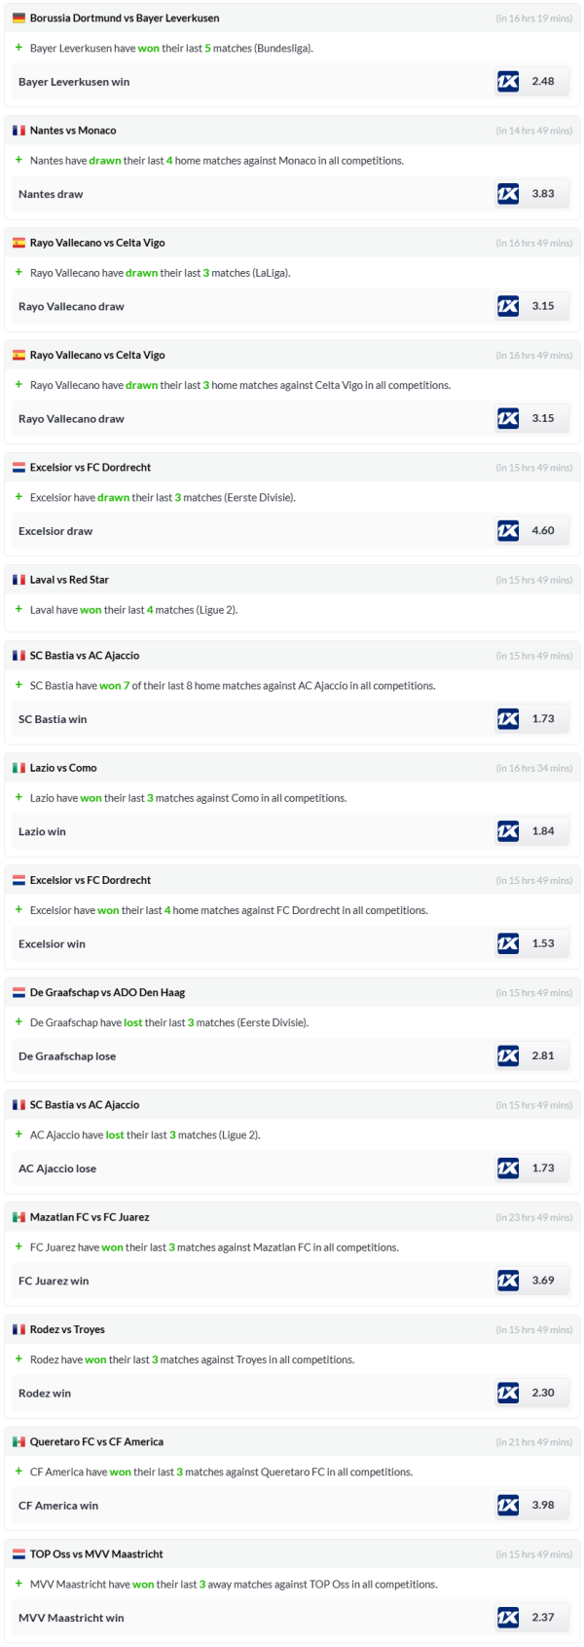Click the 1X icon for De Graafschap lose
Image resolution: width=584 pixels, height=1647 pixels.
pos(508,1055)
